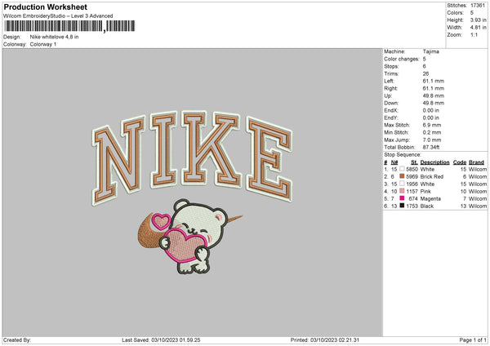The height and width of the screenshot is (346, 490).
Task: Select the EndX value 0.00 in
Action: pos(431,110)
